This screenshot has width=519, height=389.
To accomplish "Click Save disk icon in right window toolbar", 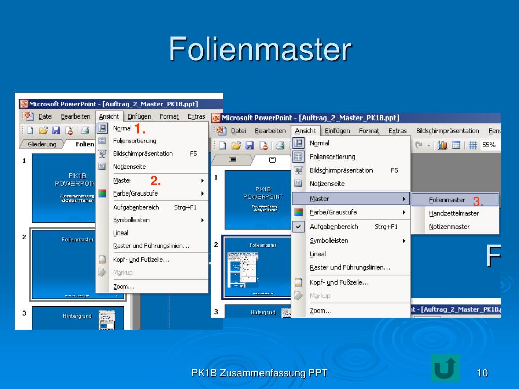I will 249,145.
